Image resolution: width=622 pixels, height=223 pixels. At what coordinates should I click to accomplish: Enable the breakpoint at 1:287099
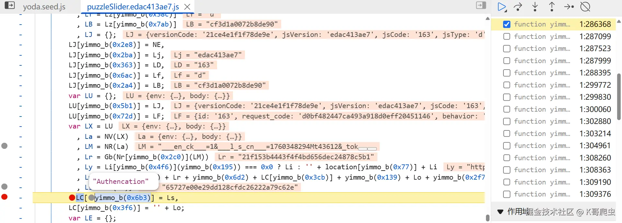click(x=507, y=37)
